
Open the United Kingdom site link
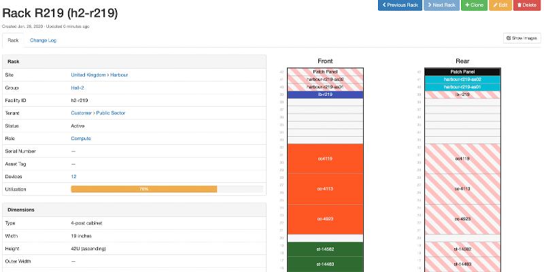pyautogui.click(x=90, y=74)
